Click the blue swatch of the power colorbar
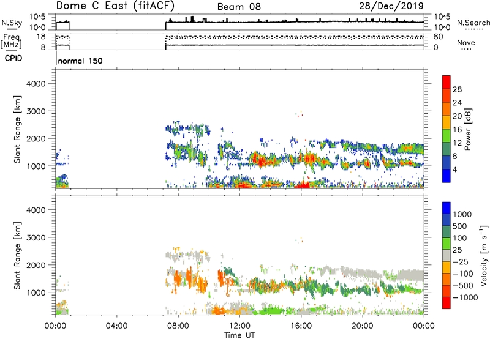This screenshot has height=339, width=490. pos(447,176)
